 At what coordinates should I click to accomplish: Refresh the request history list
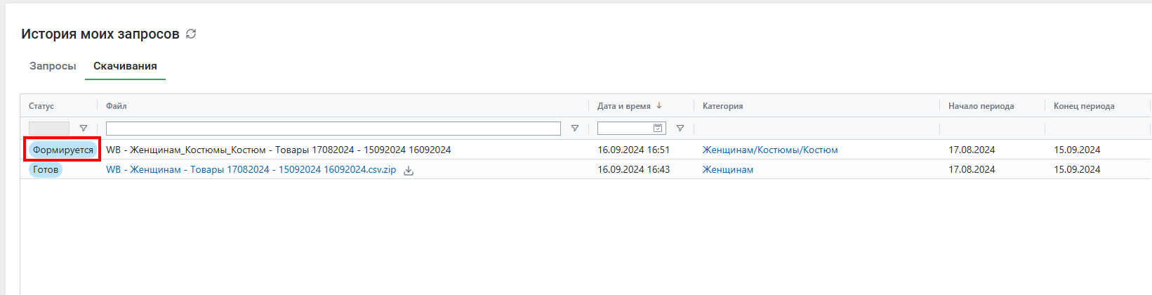tap(191, 34)
